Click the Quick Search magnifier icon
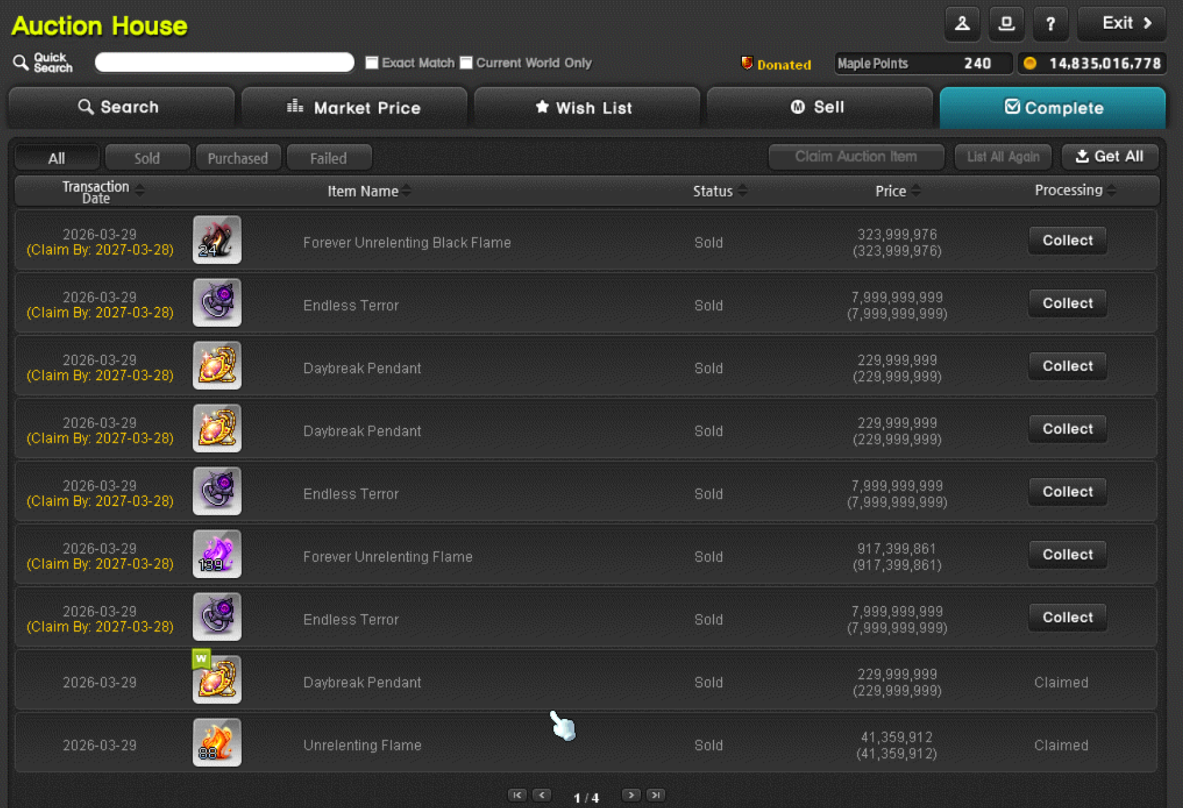This screenshot has height=808, width=1183. pos(20,63)
